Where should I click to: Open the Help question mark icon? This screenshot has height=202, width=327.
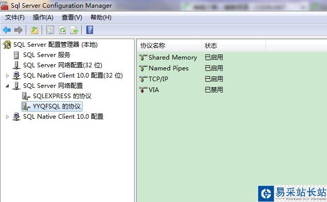(x=89, y=30)
